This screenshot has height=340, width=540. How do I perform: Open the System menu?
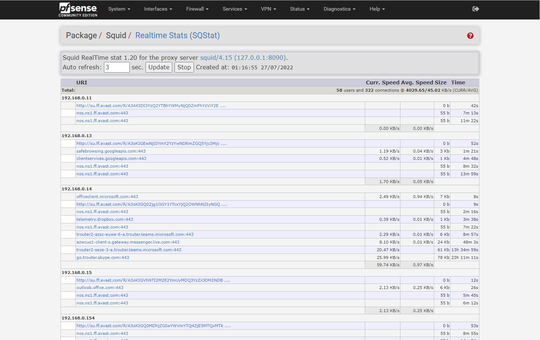[119, 9]
